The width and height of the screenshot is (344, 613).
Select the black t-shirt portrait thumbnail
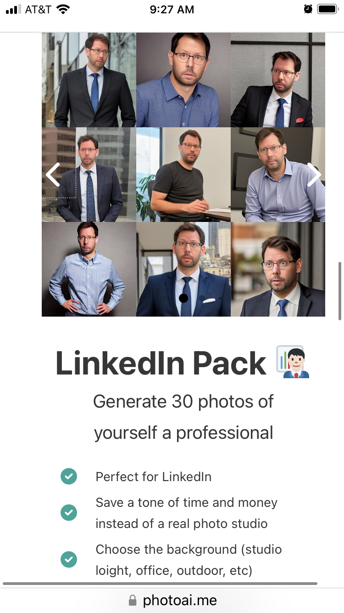(183, 175)
